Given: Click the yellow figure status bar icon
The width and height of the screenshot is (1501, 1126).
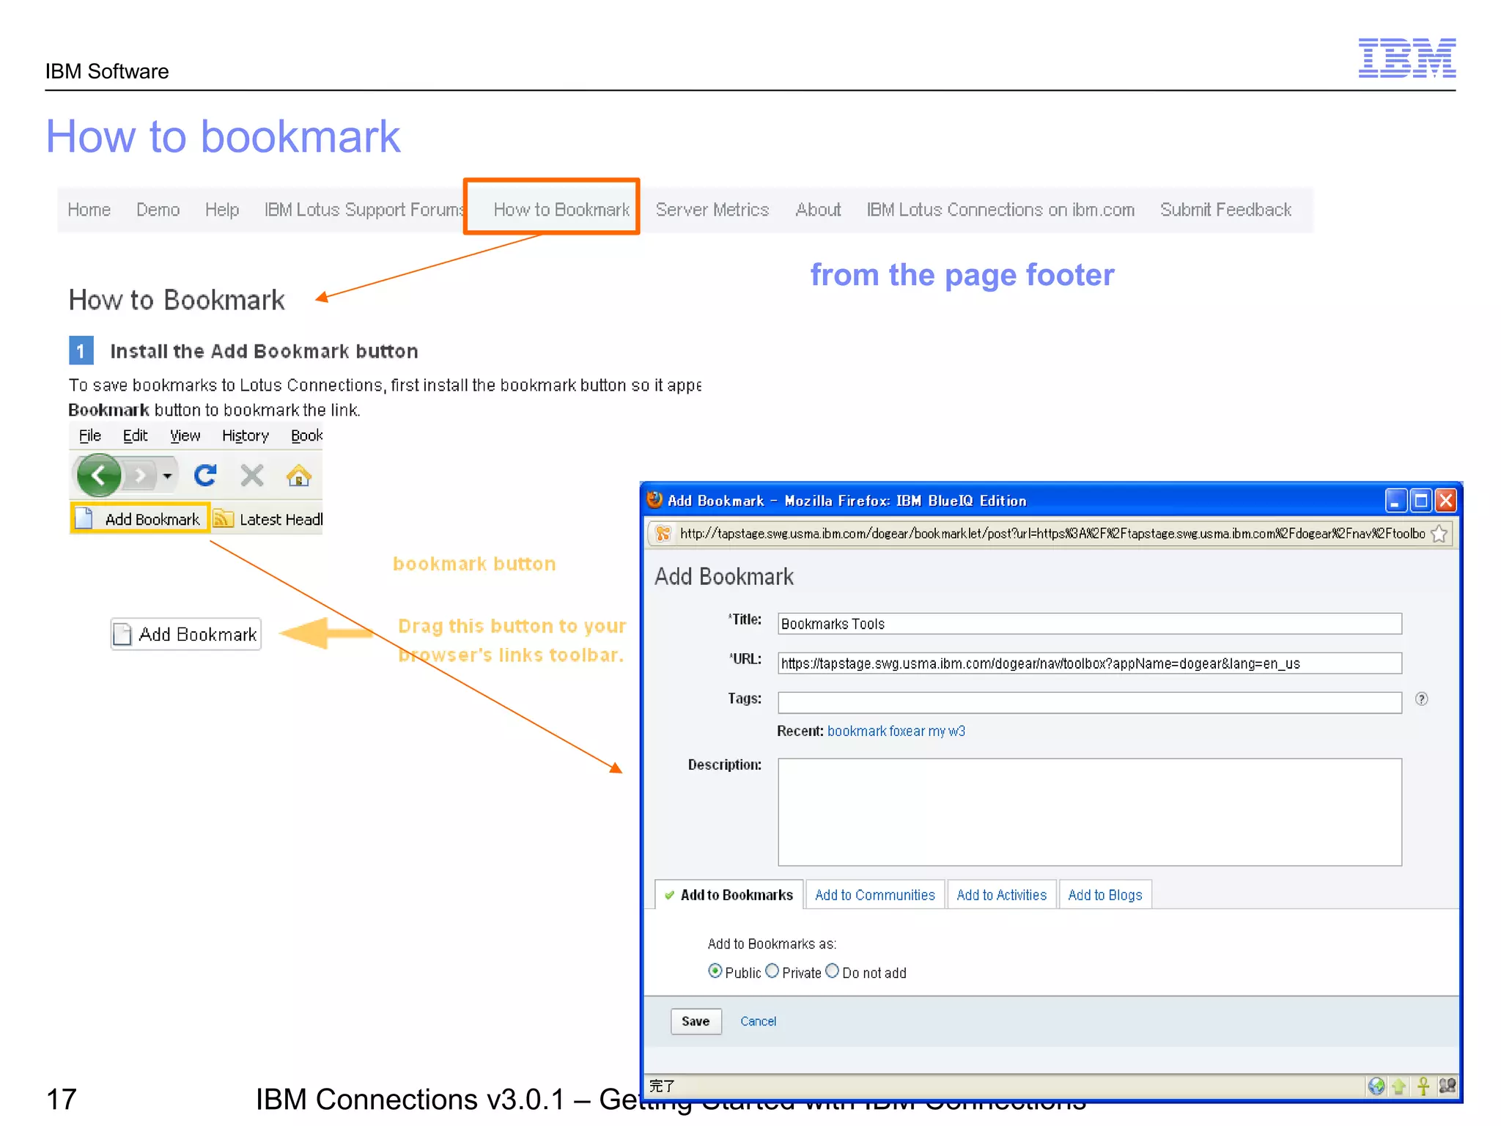Looking at the screenshot, I should [1423, 1086].
